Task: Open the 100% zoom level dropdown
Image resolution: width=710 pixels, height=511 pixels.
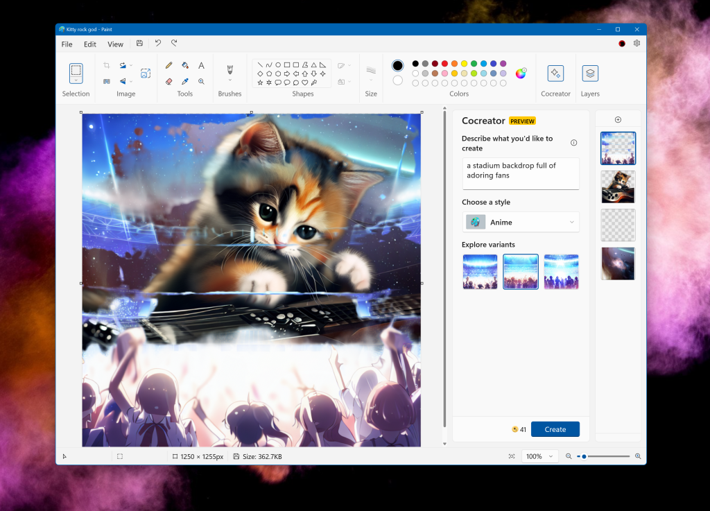Action: pos(539,456)
